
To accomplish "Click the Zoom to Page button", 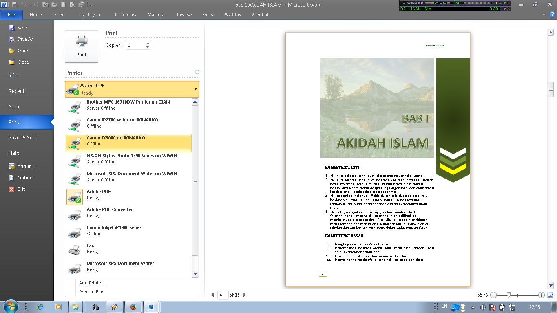I will click(550, 295).
